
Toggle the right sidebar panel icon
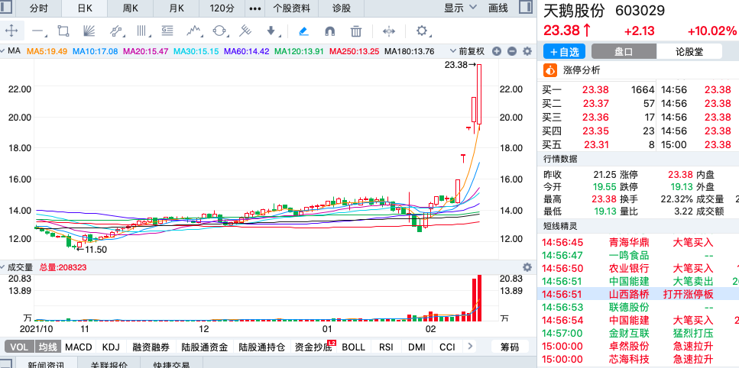(523, 8)
